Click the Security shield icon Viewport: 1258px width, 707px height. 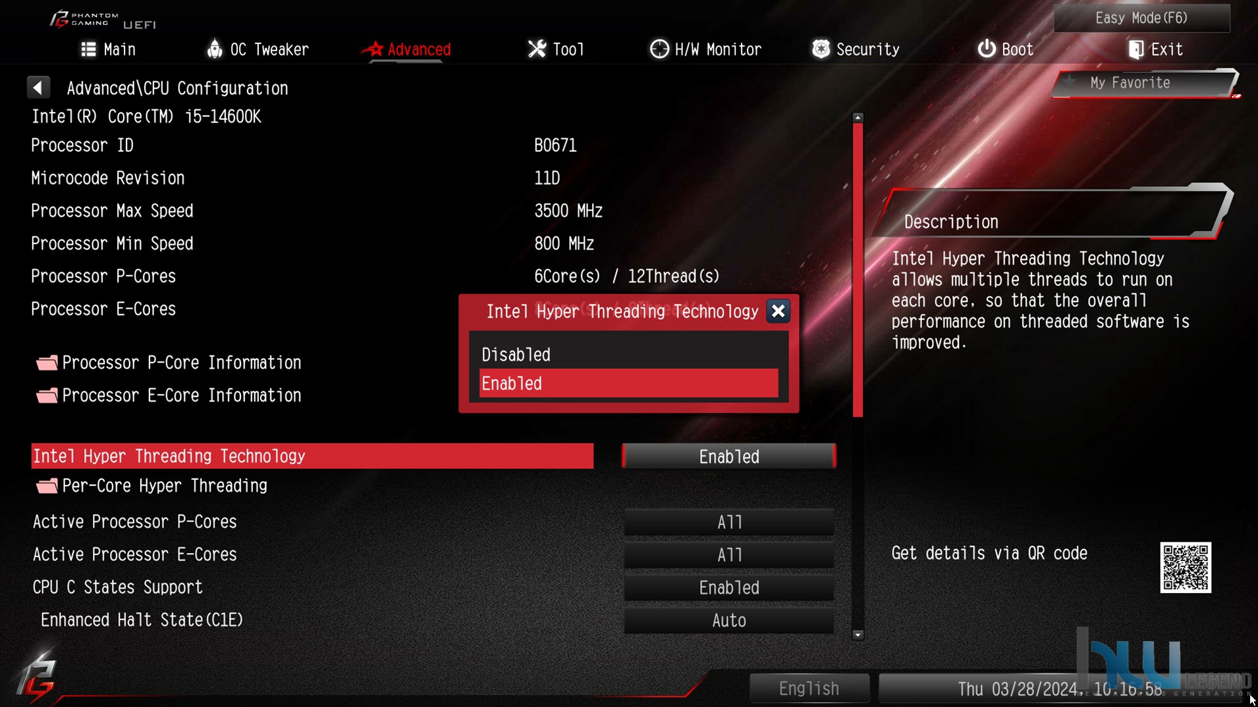(x=821, y=49)
